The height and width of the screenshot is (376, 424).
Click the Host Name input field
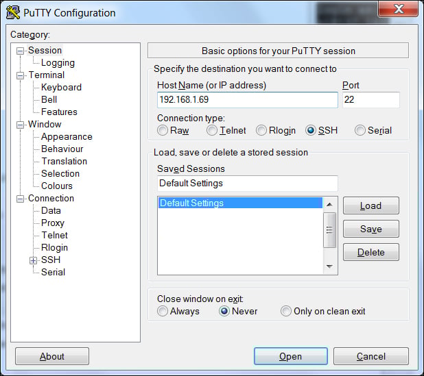coord(247,100)
